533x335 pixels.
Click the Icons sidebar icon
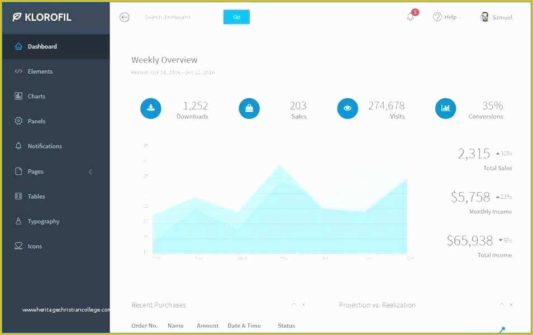coord(18,246)
